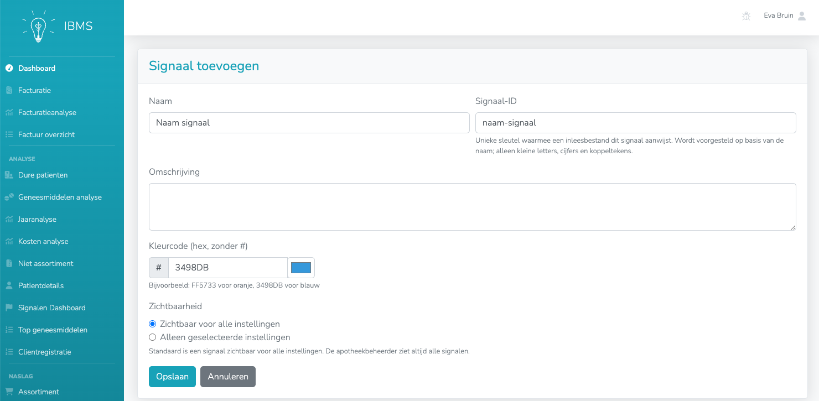Viewport: 819px width, 401px height.
Task: Click the Dashboard speedometer icon
Action: pos(9,69)
